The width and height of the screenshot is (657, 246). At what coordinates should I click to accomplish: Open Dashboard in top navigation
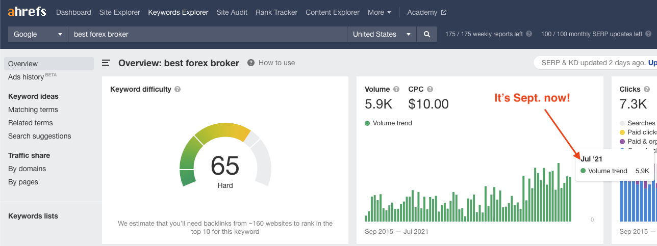pos(73,12)
